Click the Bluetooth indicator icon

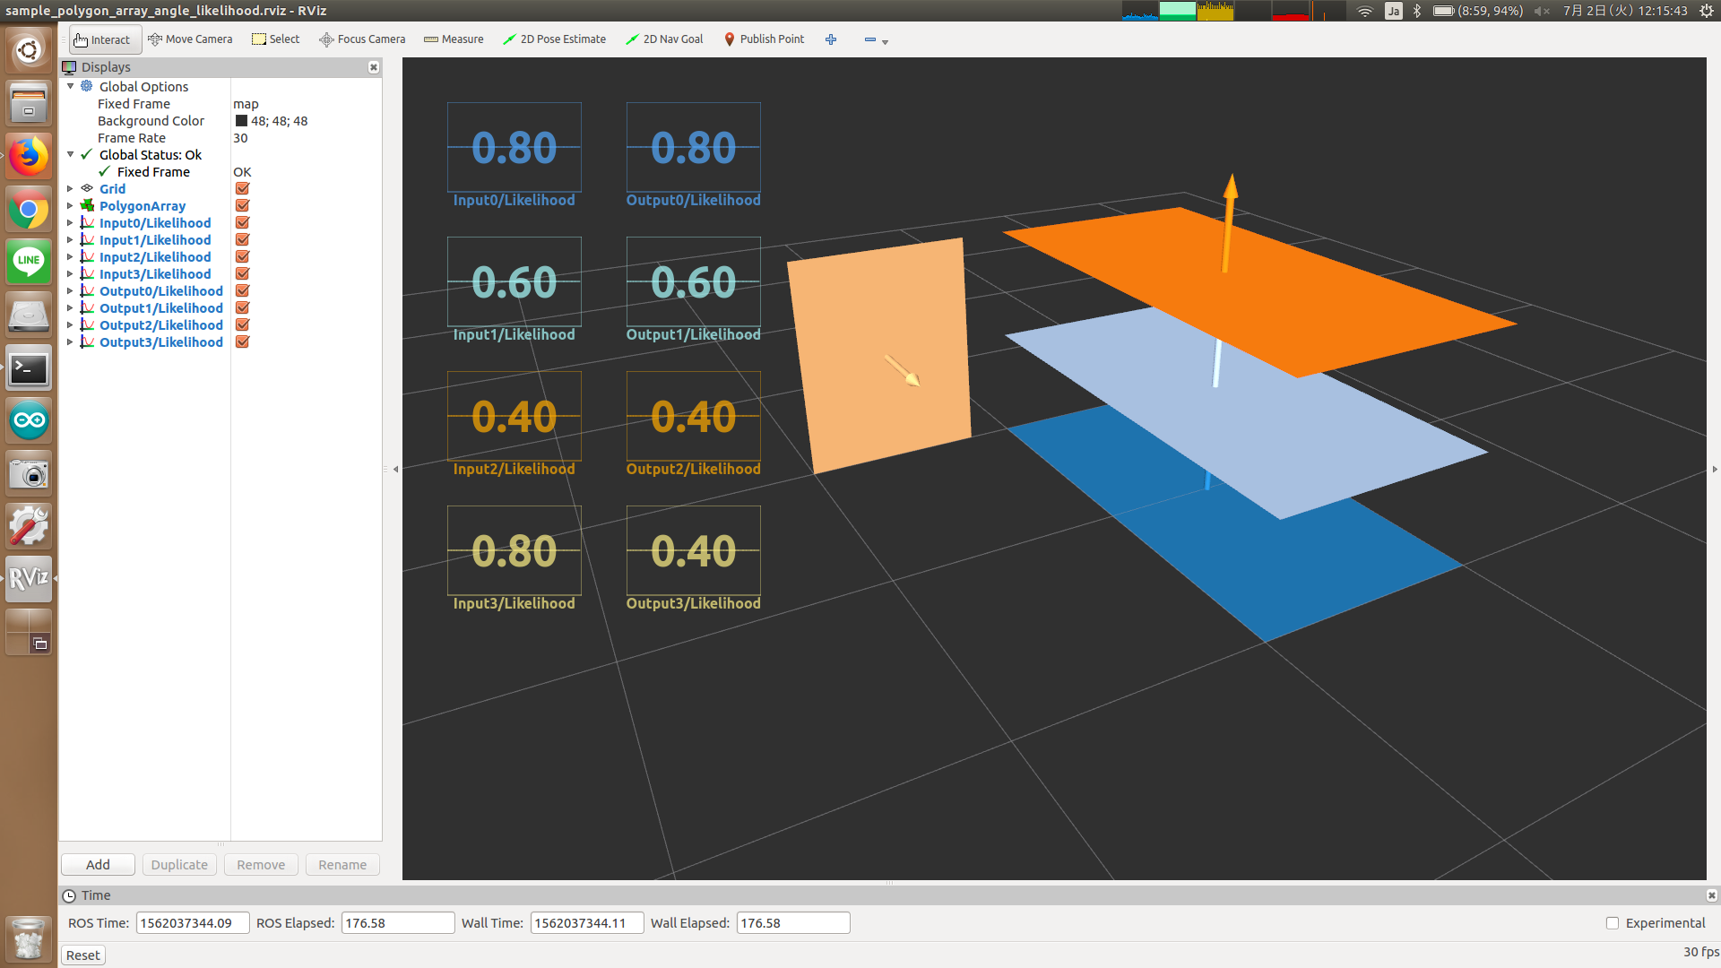pos(1417,11)
